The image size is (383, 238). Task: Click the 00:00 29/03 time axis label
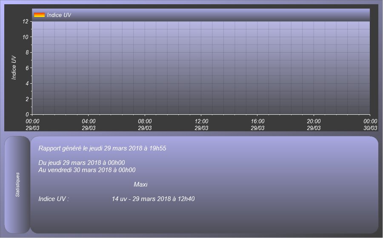32,125
